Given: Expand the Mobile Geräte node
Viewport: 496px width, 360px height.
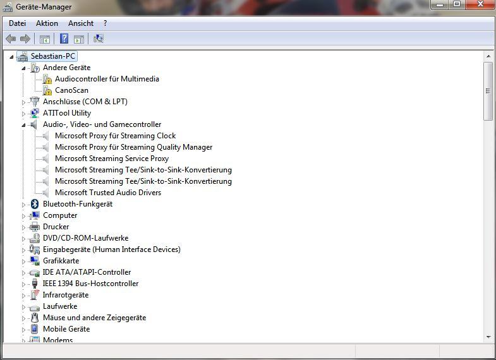Looking at the screenshot, I should [23, 330].
